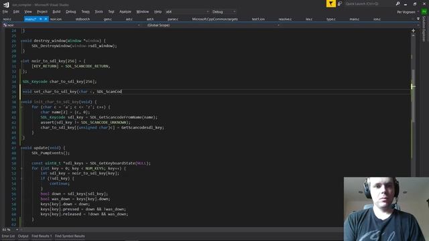Switch to the resolve.c tab

[285, 19]
